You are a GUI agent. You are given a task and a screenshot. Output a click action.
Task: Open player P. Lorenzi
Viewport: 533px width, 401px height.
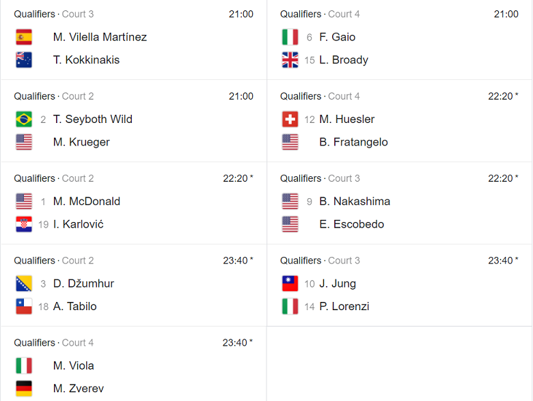[x=344, y=306]
